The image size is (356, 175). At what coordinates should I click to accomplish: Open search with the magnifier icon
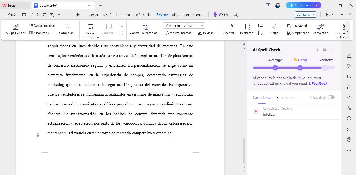coord(235,14)
